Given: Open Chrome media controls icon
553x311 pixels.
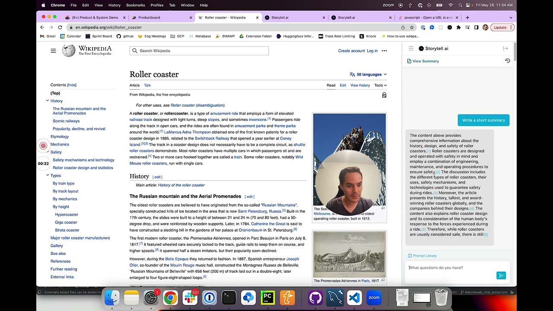Looking at the screenshot, I should pyautogui.click(x=467, y=27).
